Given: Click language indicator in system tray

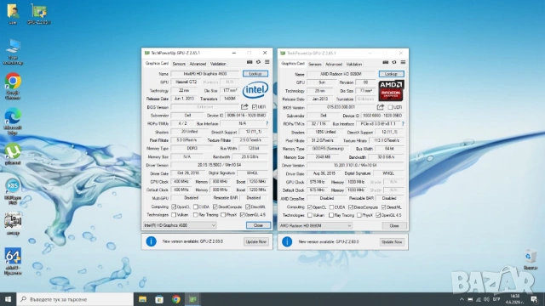Looking at the screenshot, I should point(496,299).
